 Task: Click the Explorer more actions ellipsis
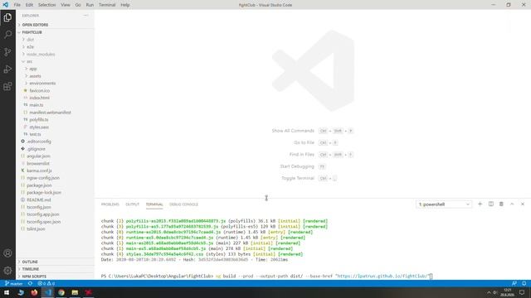(85, 16)
